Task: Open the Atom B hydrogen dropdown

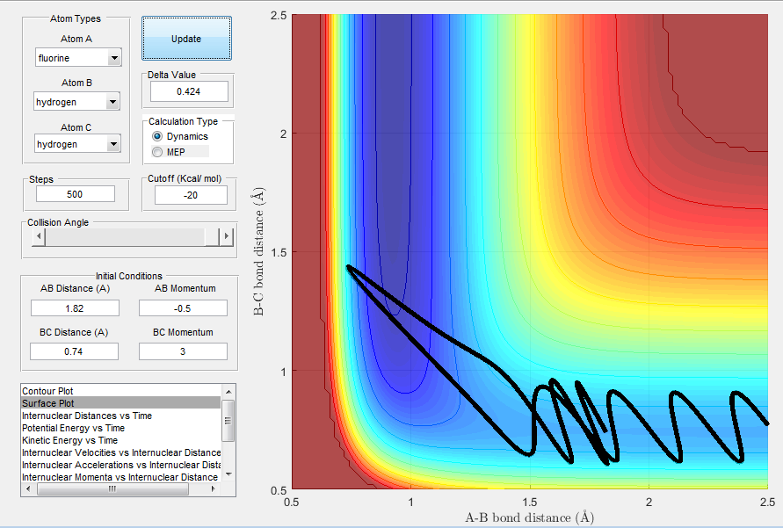Action: coord(76,102)
